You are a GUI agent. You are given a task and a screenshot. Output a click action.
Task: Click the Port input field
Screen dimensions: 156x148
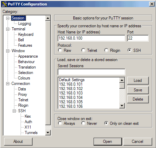138,38
